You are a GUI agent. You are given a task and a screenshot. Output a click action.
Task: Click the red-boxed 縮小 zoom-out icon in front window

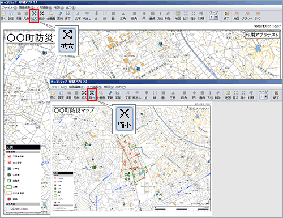point(92,95)
